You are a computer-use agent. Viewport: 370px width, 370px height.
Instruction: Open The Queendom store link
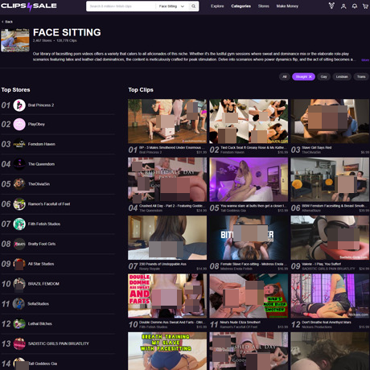tap(41, 164)
